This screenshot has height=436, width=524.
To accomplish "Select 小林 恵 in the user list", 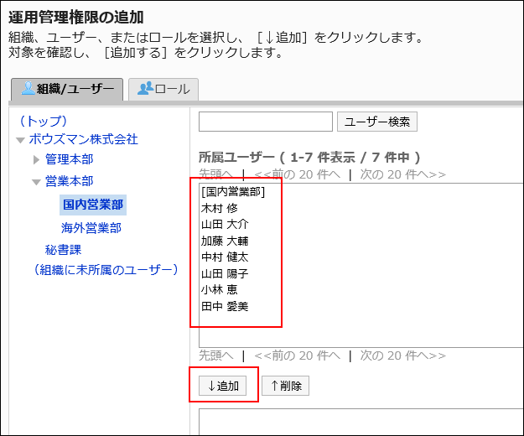I will [x=219, y=289].
